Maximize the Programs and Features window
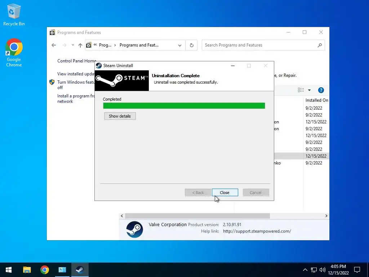Screen dimensions: 369x277 click(304, 32)
